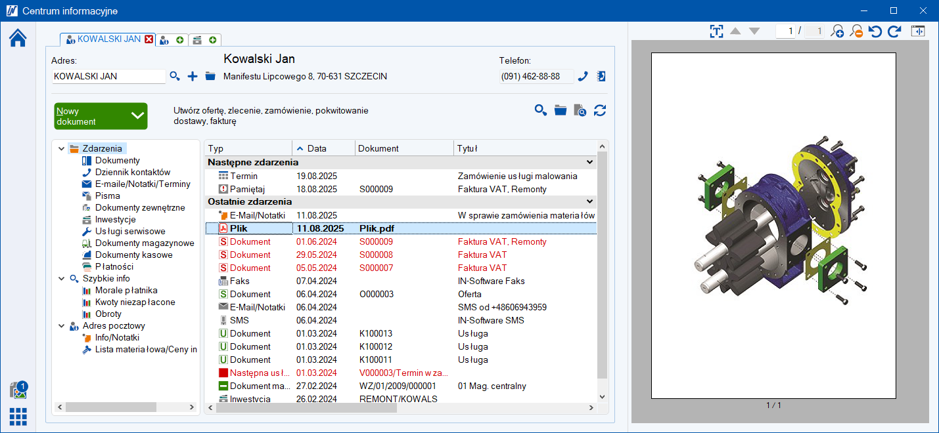
Task: Click the search magnifier next to address field
Action: (174, 76)
